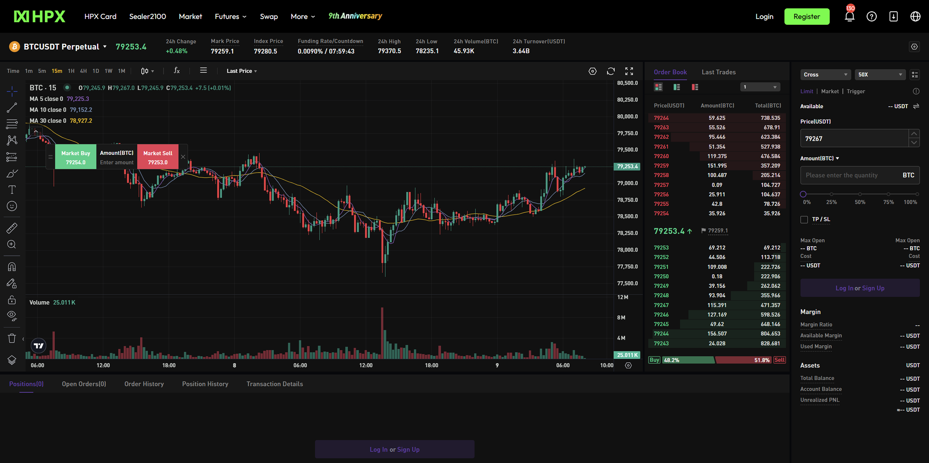Open the indicators fx menu

pyautogui.click(x=177, y=71)
